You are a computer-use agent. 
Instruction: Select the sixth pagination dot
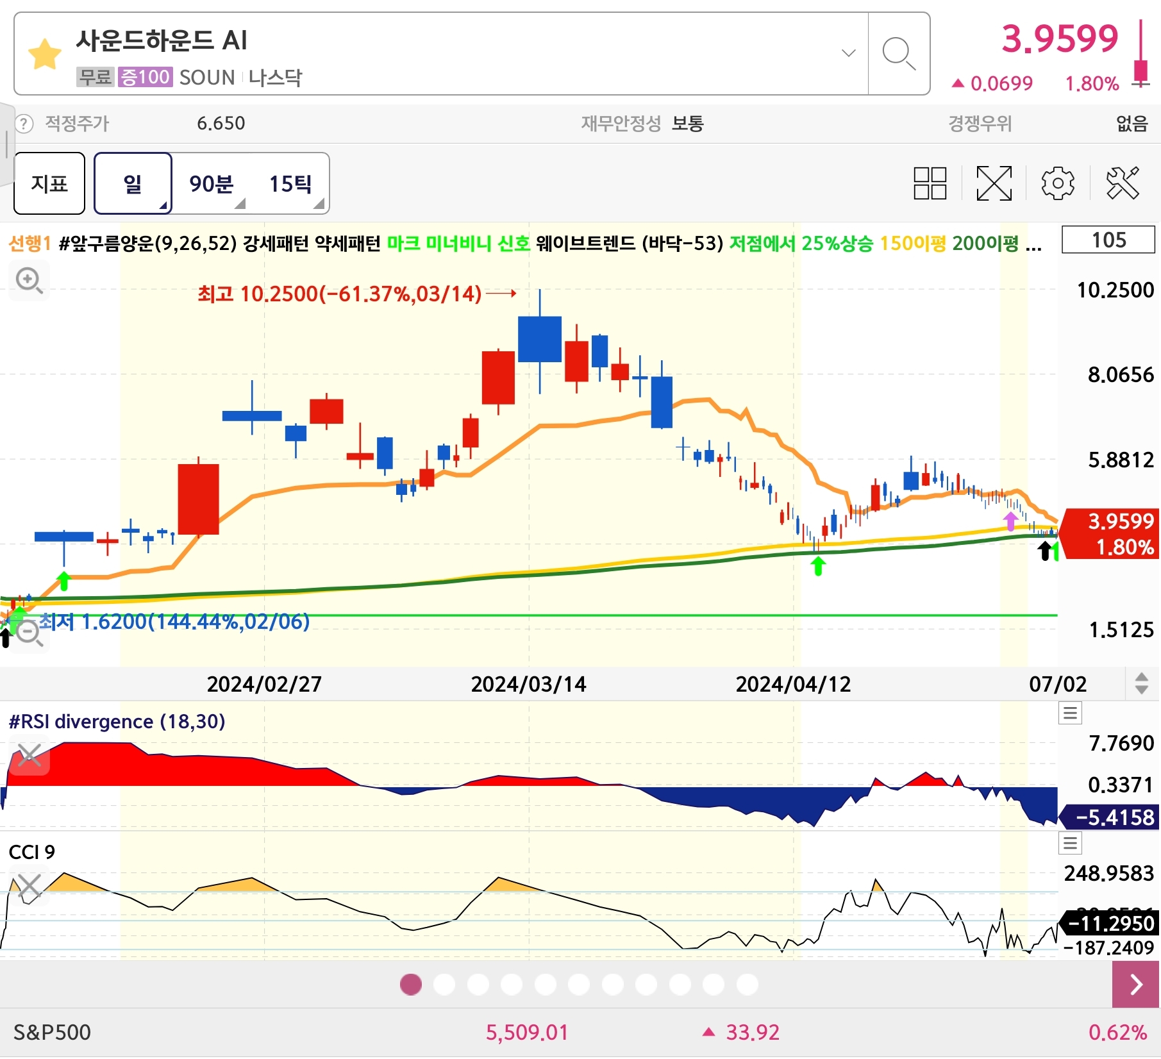point(579,984)
